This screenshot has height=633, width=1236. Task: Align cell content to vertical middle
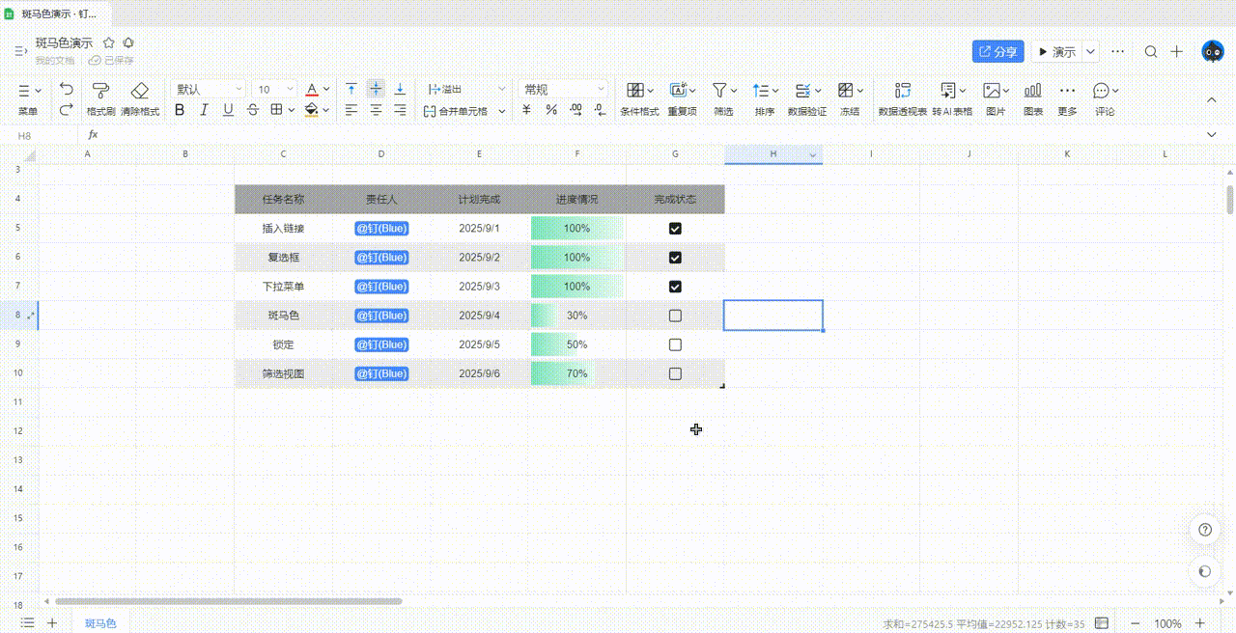[376, 89]
